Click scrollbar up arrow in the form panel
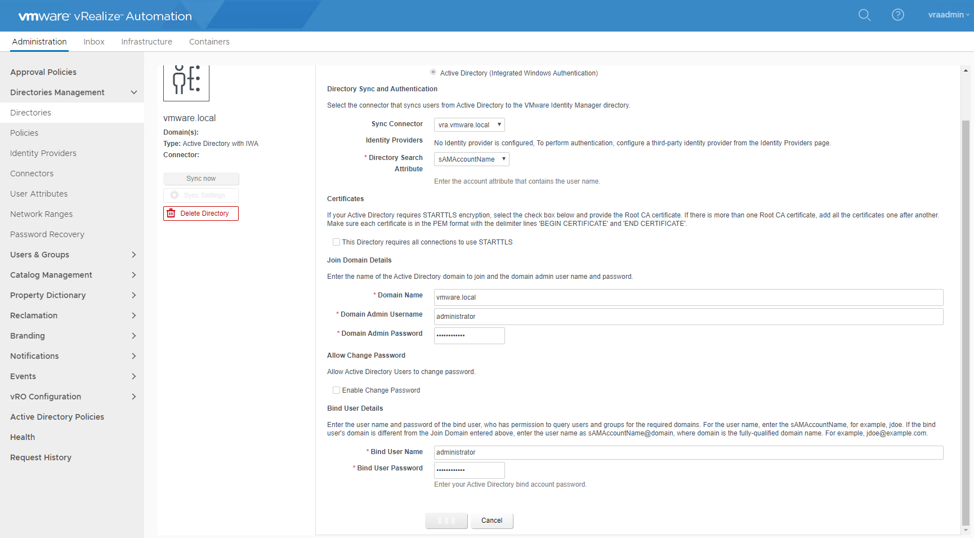This screenshot has width=974, height=538. pos(966,71)
